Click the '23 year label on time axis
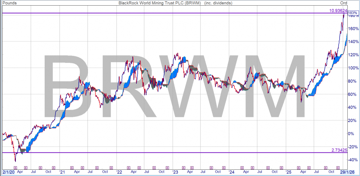The image size is (360, 176). (x=175, y=172)
